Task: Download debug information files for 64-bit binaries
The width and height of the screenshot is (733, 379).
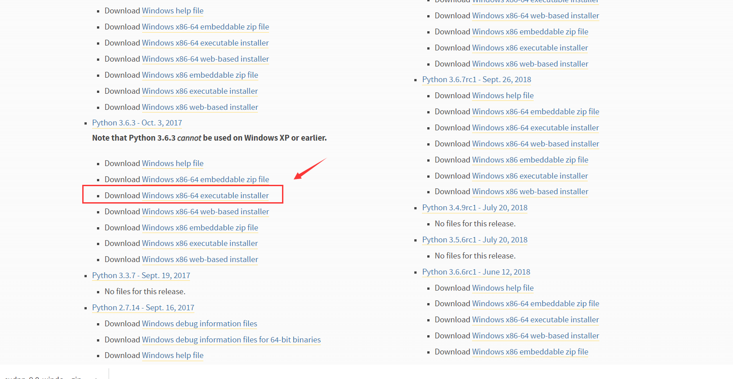Action: tap(232, 340)
